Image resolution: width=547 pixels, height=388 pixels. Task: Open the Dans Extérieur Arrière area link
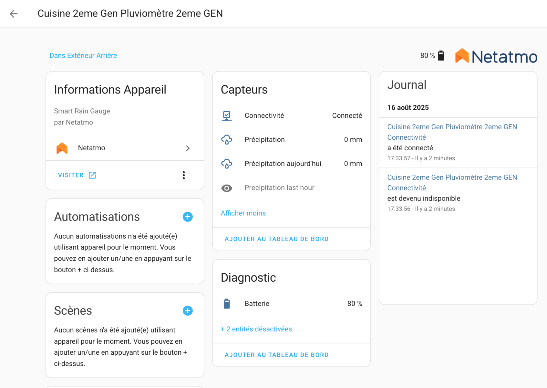[83, 56]
